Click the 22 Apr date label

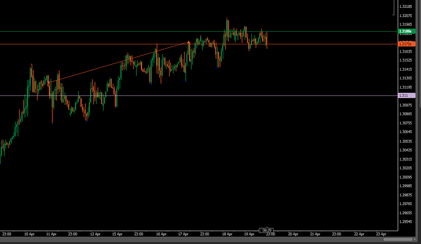(x=359, y=234)
